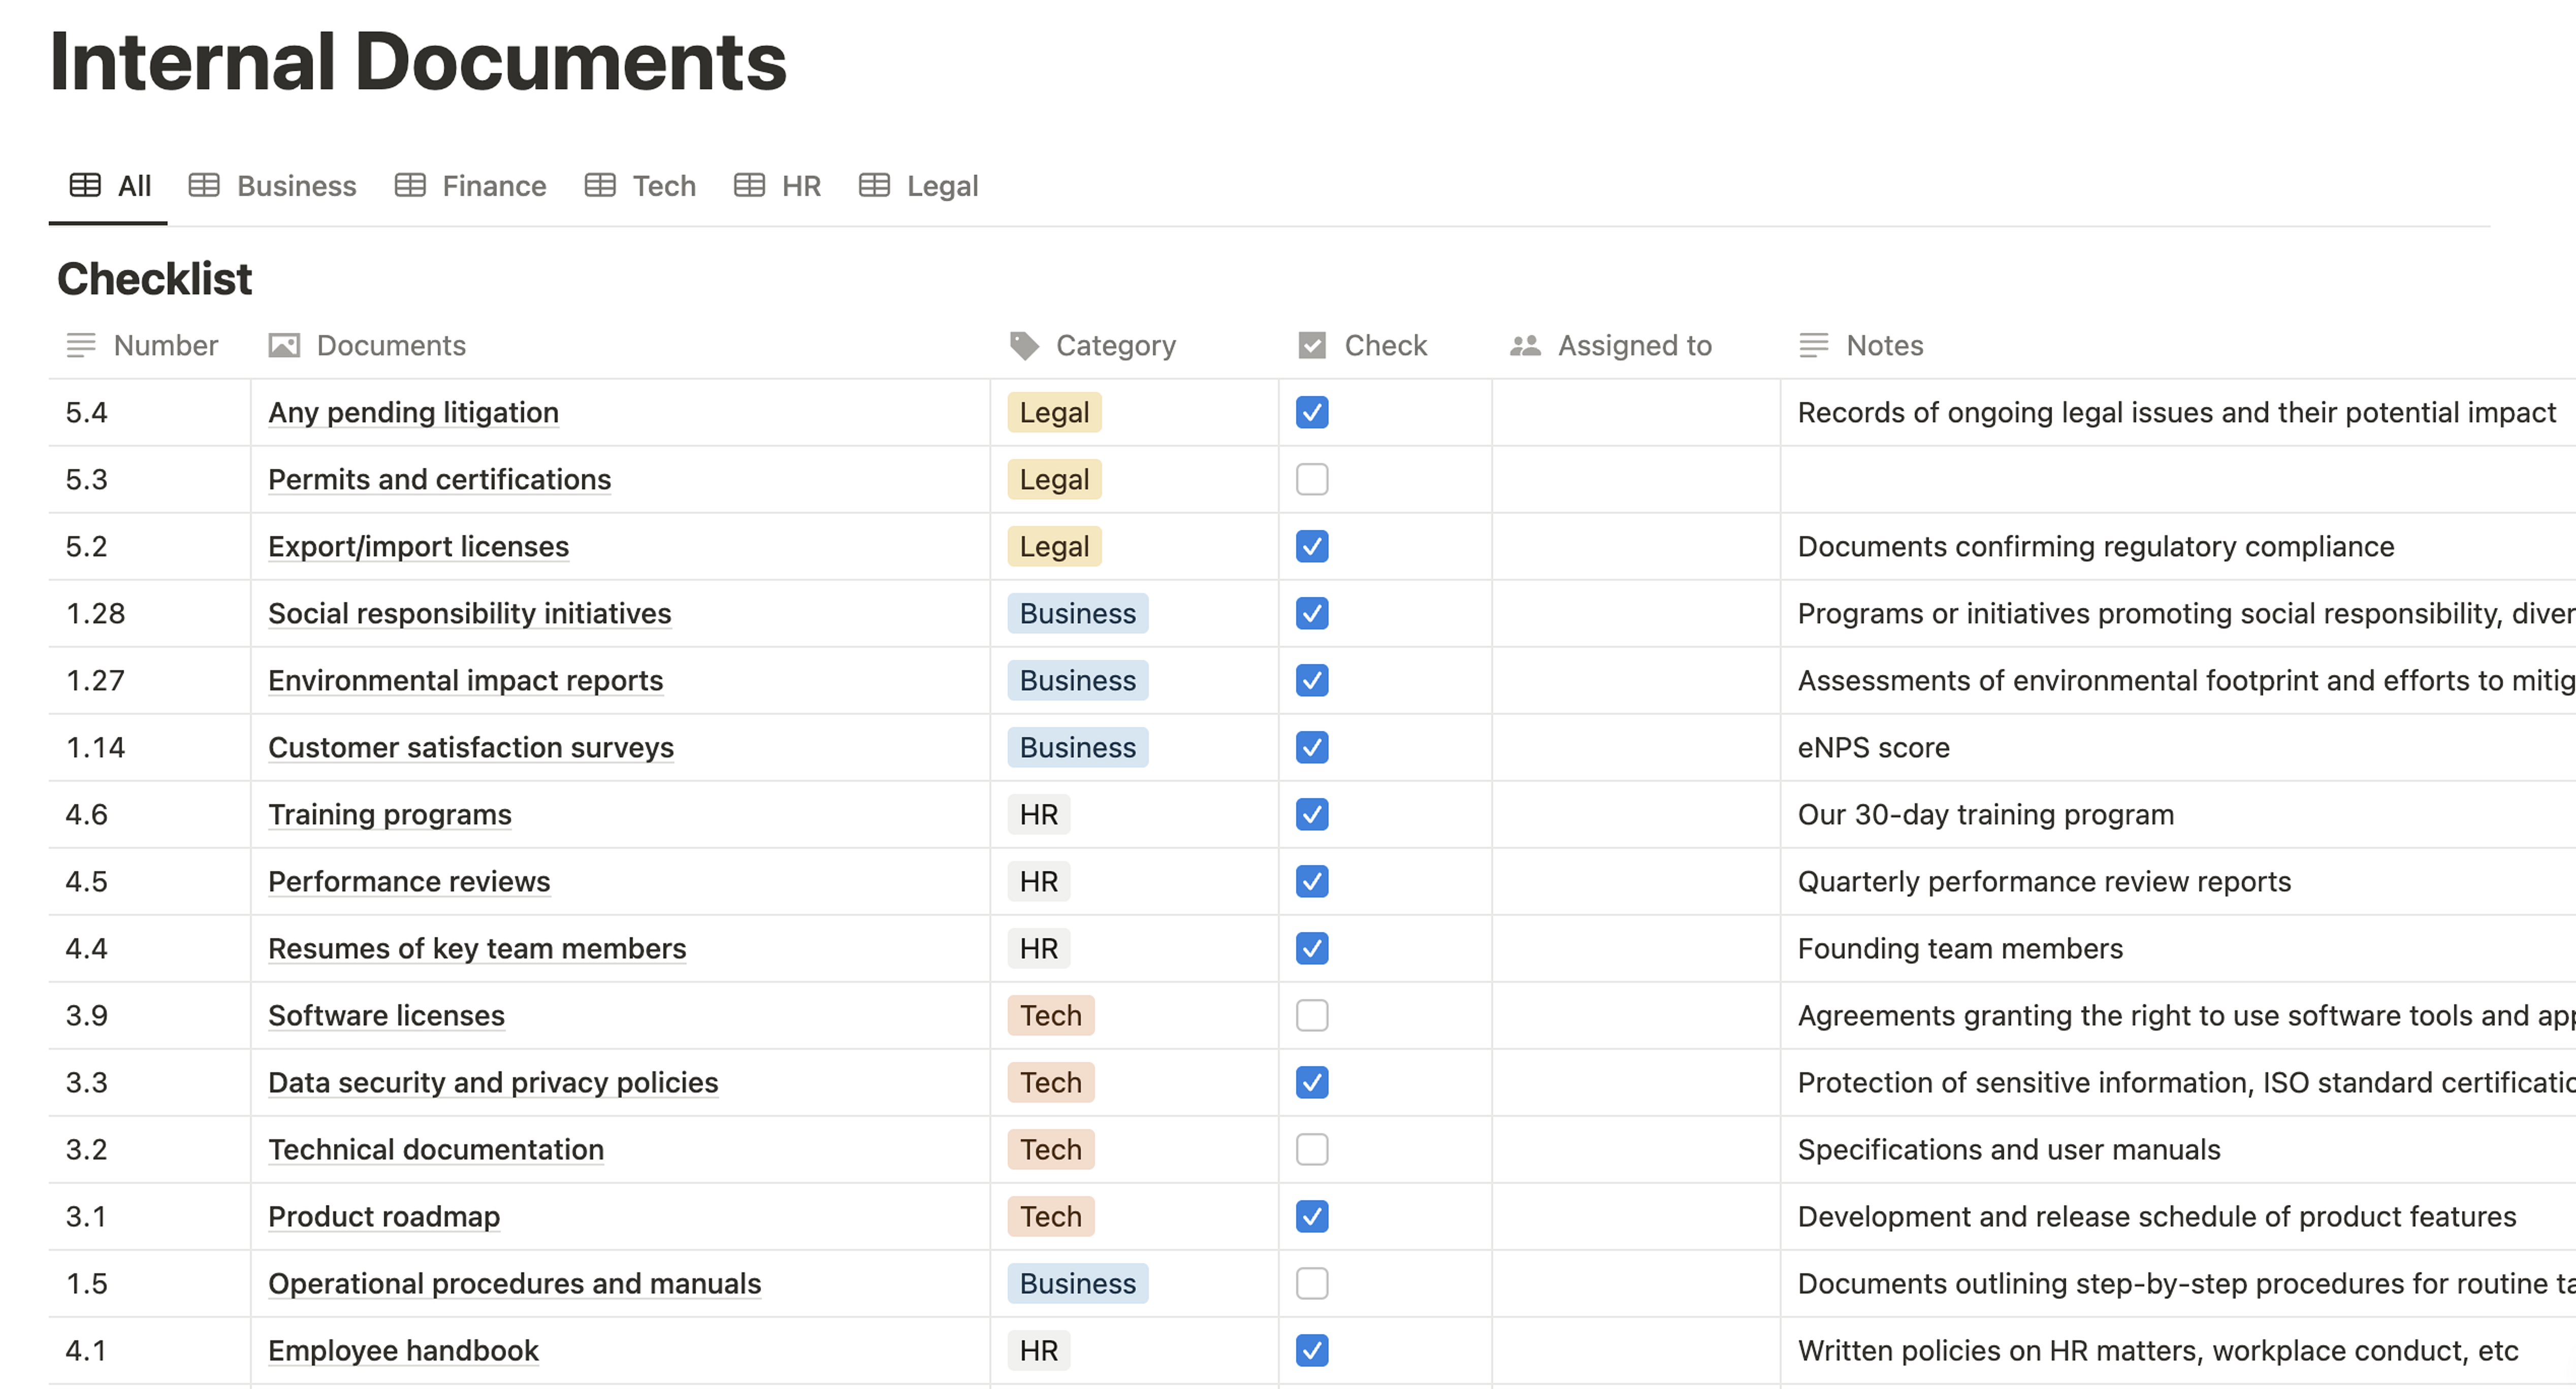The height and width of the screenshot is (1389, 2576).
Task: Click the tag icon in the Category column header
Action: tap(1023, 345)
